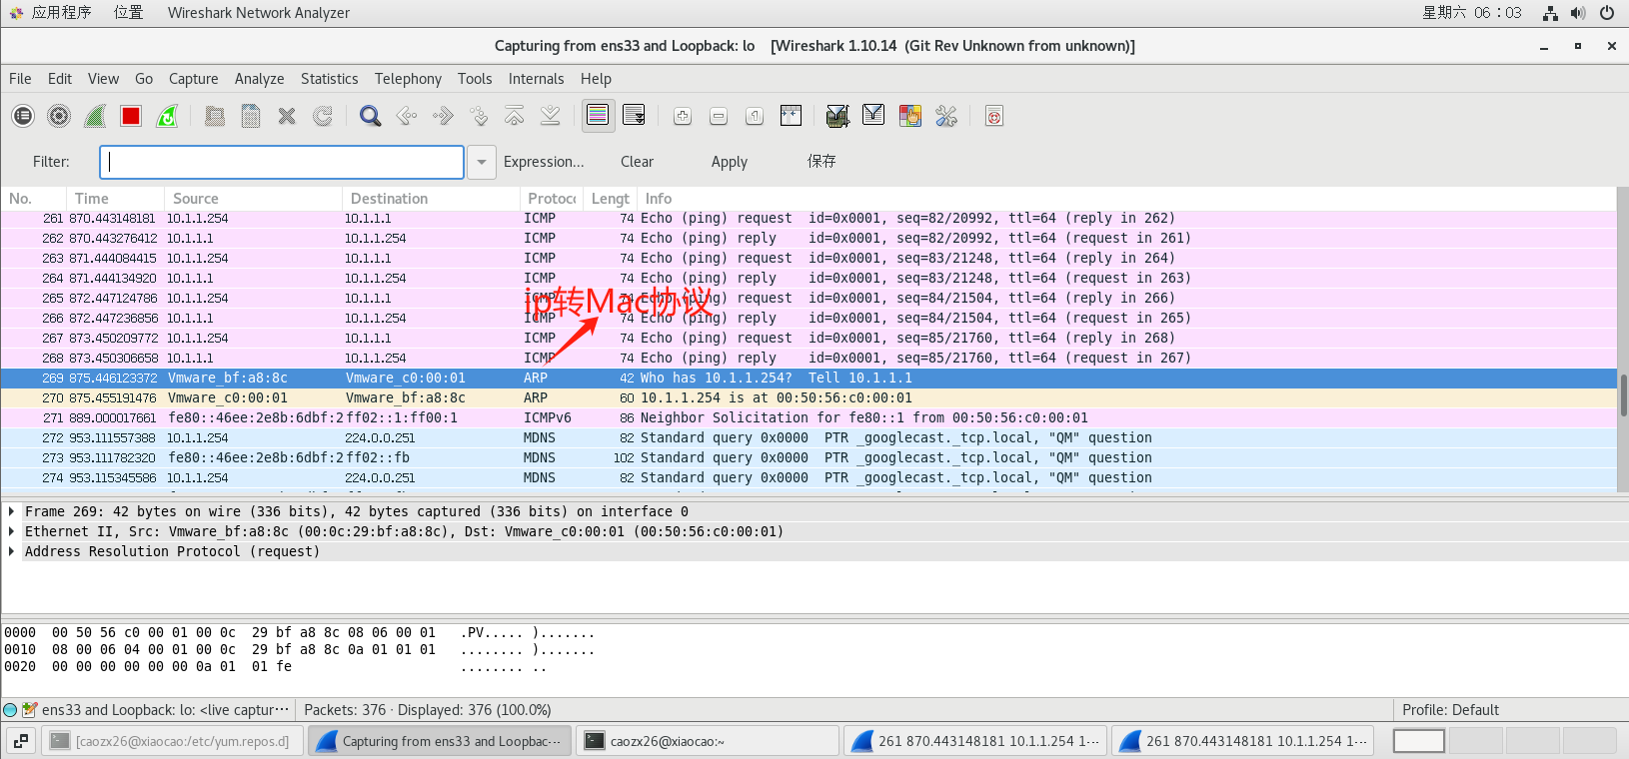
Task: Open the View menu
Action: [103, 79]
